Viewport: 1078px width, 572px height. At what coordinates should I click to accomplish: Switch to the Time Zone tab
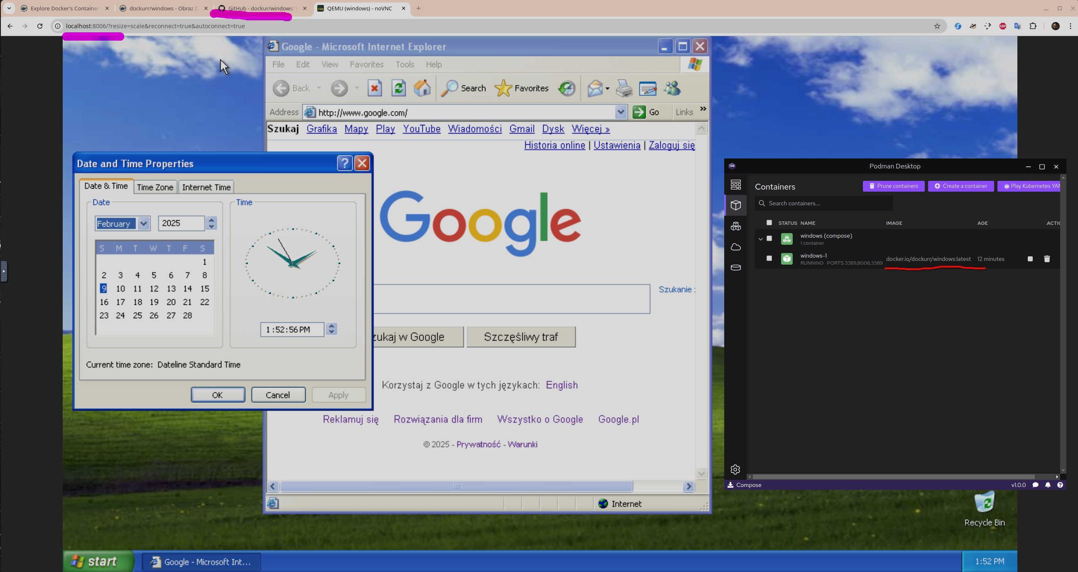pos(155,187)
